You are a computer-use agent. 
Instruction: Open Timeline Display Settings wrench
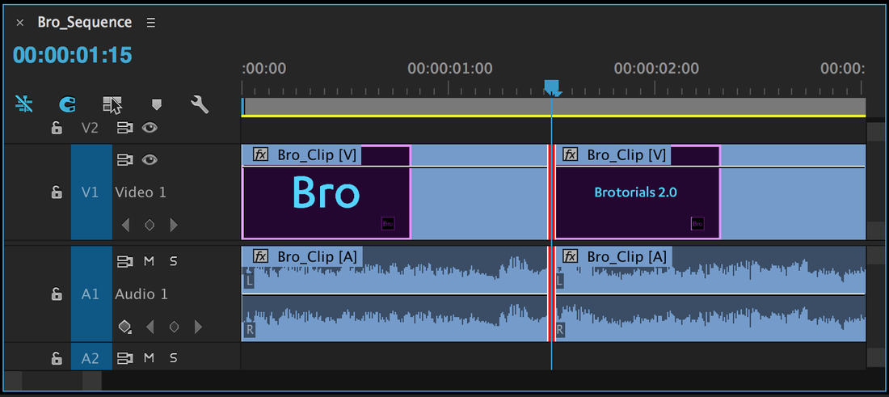click(x=200, y=104)
